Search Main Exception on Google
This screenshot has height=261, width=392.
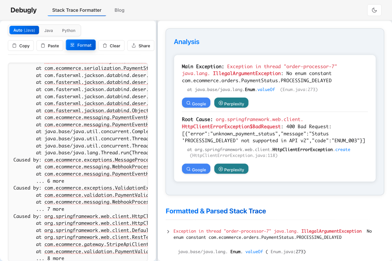tap(196, 103)
